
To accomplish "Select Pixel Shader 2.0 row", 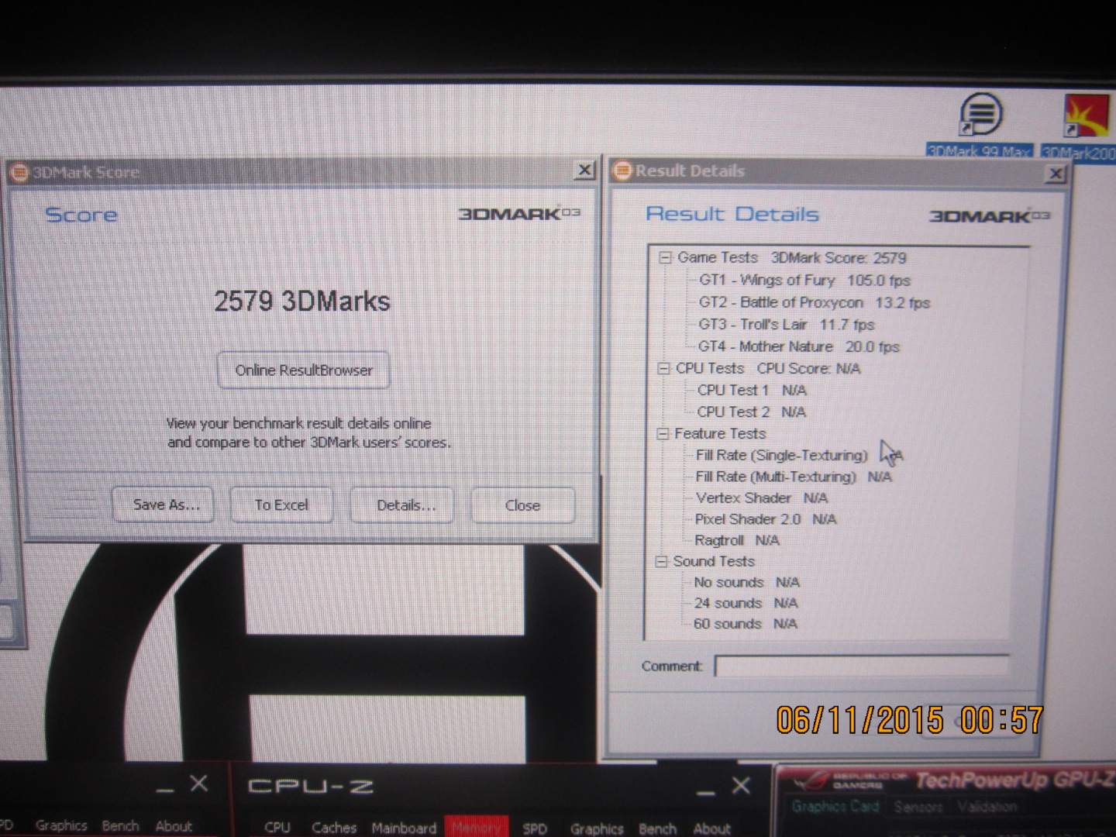I will pyautogui.click(x=765, y=519).
